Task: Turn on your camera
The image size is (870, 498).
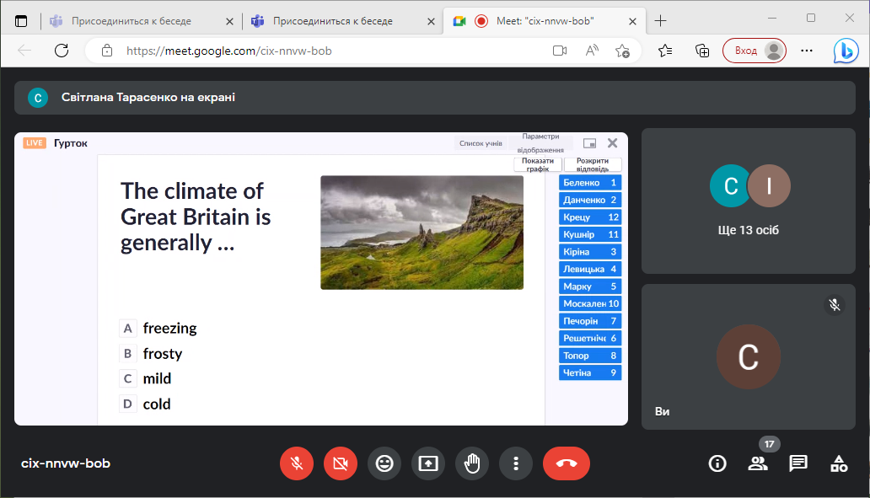Action: [341, 463]
